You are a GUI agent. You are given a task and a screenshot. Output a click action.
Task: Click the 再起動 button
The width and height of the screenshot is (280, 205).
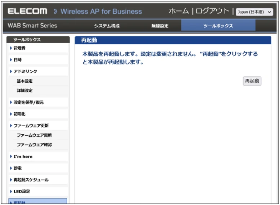click(x=252, y=81)
